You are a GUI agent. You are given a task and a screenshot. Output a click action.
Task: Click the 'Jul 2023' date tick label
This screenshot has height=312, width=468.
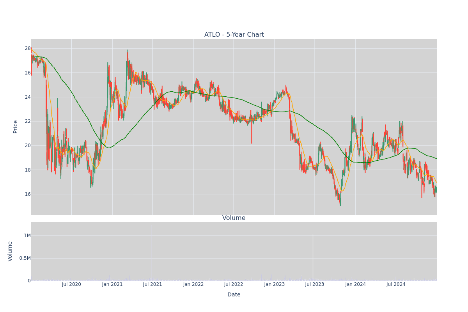tap(315, 284)
